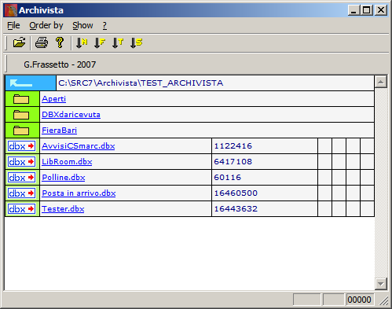Click size value 6417108

pyautogui.click(x=233, y=162)
